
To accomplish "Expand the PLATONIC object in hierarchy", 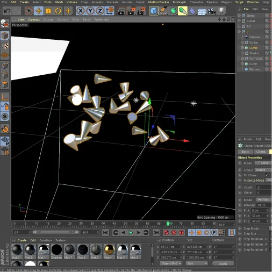I will pos(242,59).
